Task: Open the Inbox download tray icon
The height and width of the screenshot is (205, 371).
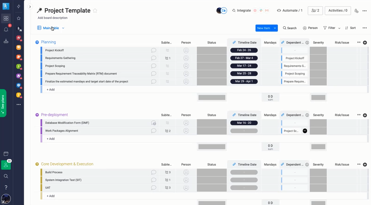Action: click(6, 41)
